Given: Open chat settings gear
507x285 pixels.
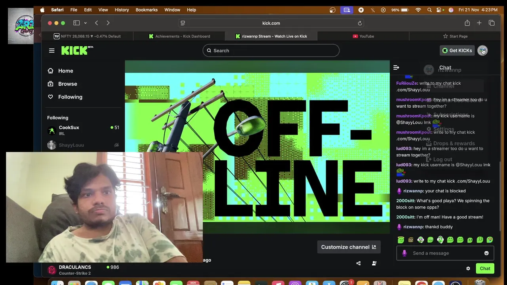Looking at the screenshot, I should (468, 268).
